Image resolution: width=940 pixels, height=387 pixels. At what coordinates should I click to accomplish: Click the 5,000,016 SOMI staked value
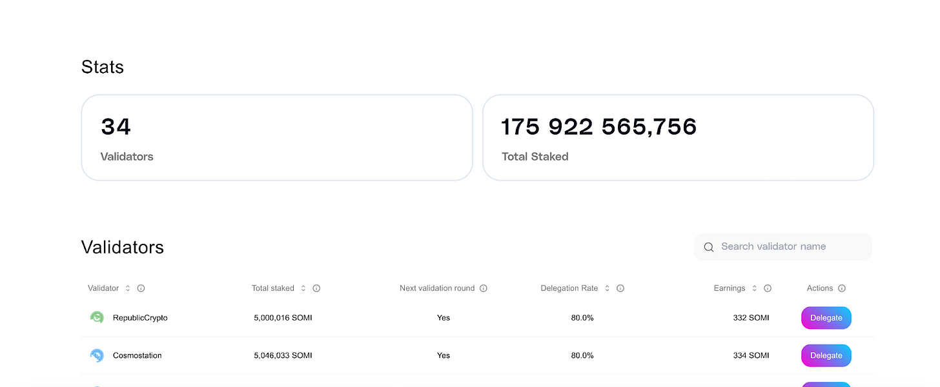[x=283, y=317]
